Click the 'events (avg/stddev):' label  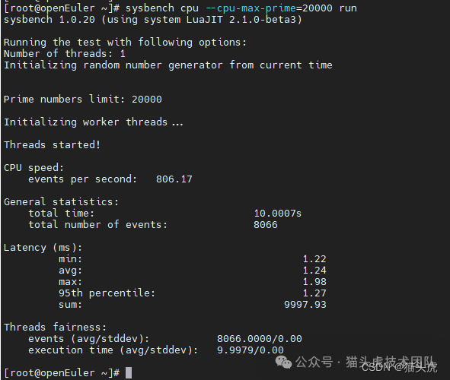tap(89, 339)
